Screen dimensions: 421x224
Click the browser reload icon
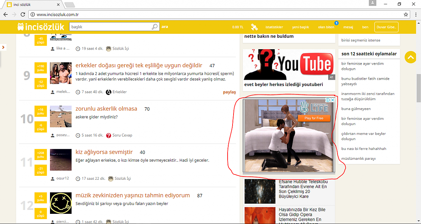(23, 14)
